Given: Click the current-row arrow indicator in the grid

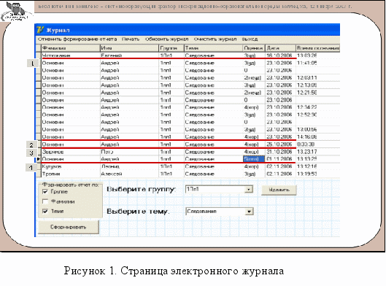Looking at the screenshot, I should (39, 159).
